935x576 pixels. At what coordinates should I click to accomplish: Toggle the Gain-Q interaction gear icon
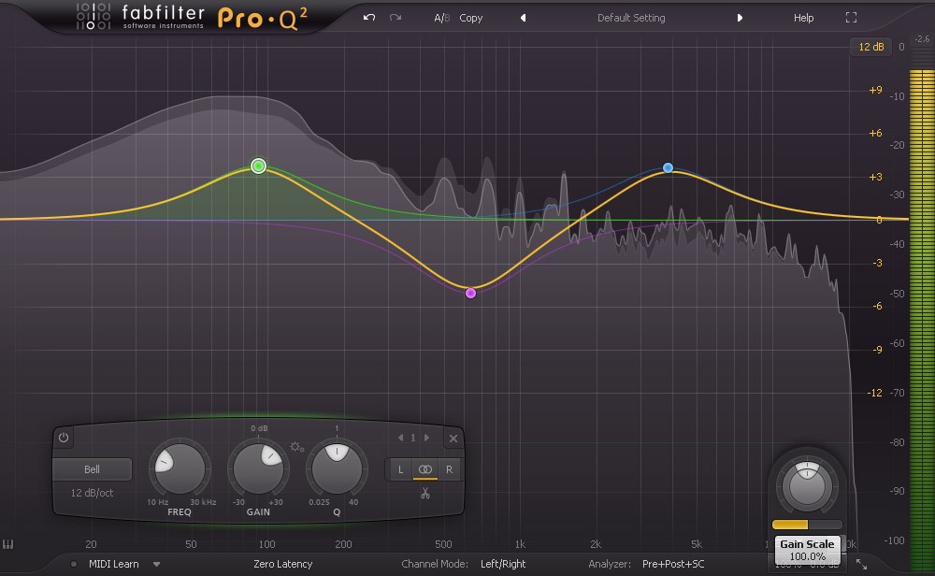[x=296, y=447]
